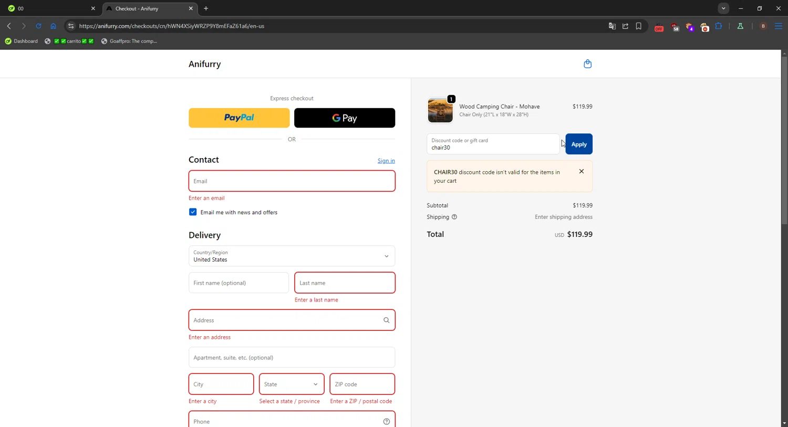Click the Last name field
This screenshot has height=427, width=788.
[345, 283]
